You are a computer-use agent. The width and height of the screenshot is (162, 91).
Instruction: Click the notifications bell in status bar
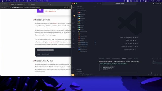[160, 75]
